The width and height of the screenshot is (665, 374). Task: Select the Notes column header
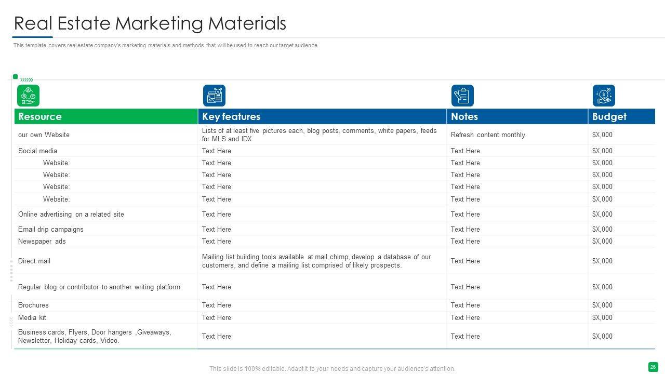point(464,116)
